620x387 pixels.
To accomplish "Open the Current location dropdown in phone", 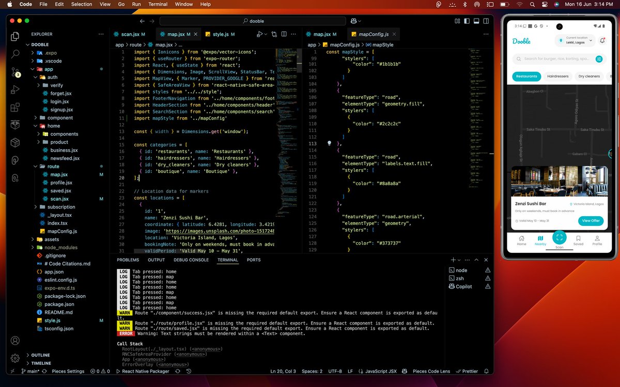I will tap(575, 41).
